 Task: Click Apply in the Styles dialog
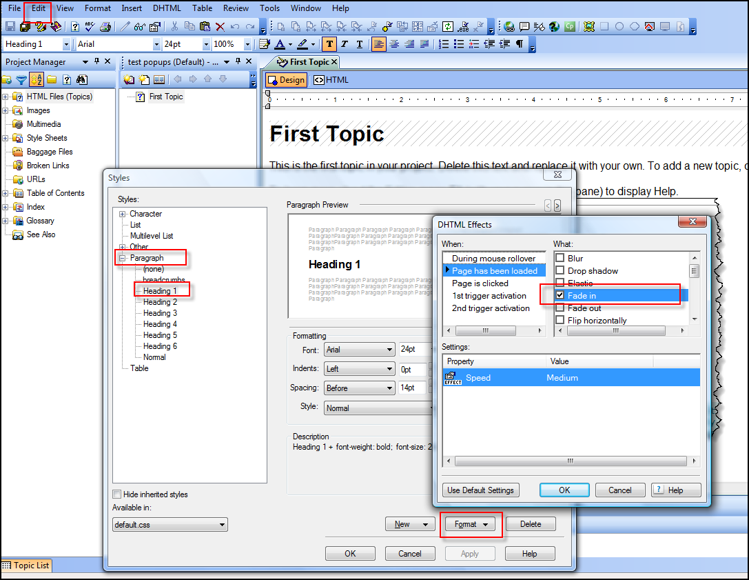(469, 553)
